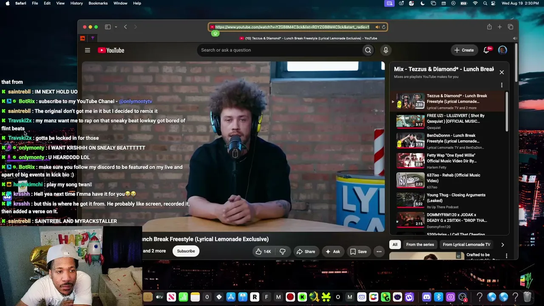Select the Lunch Break Freestyle tab
The width and height of the screenshot is (544, 306).
pos(308,38)
